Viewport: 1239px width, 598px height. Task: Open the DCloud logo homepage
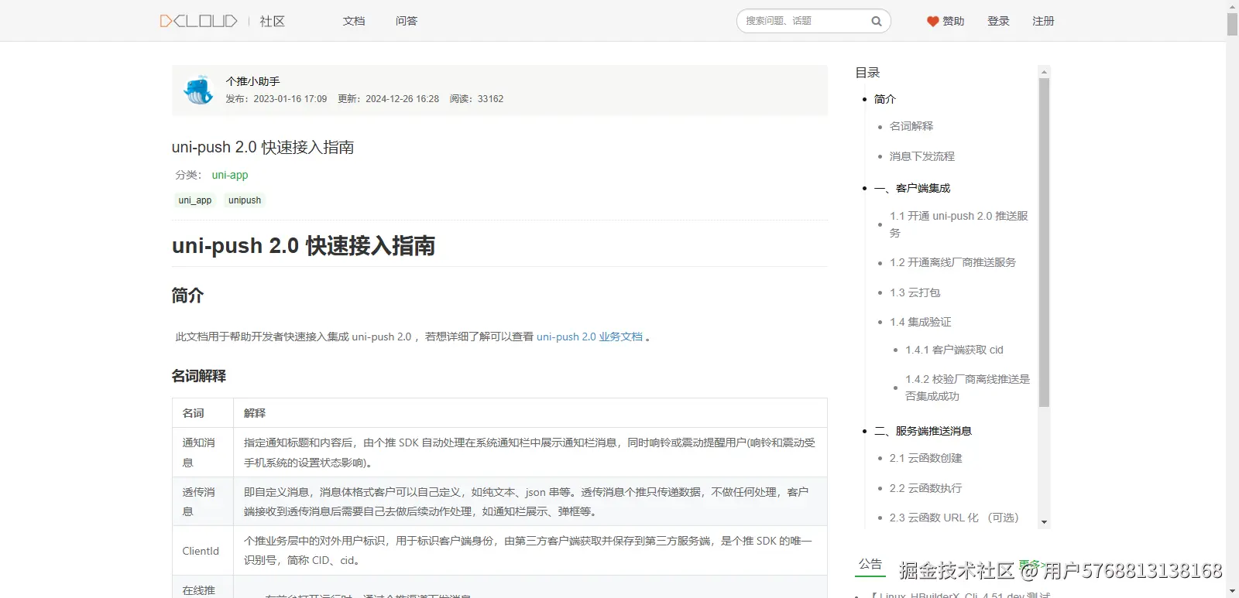pyautogui.click(x=199, y=21)
